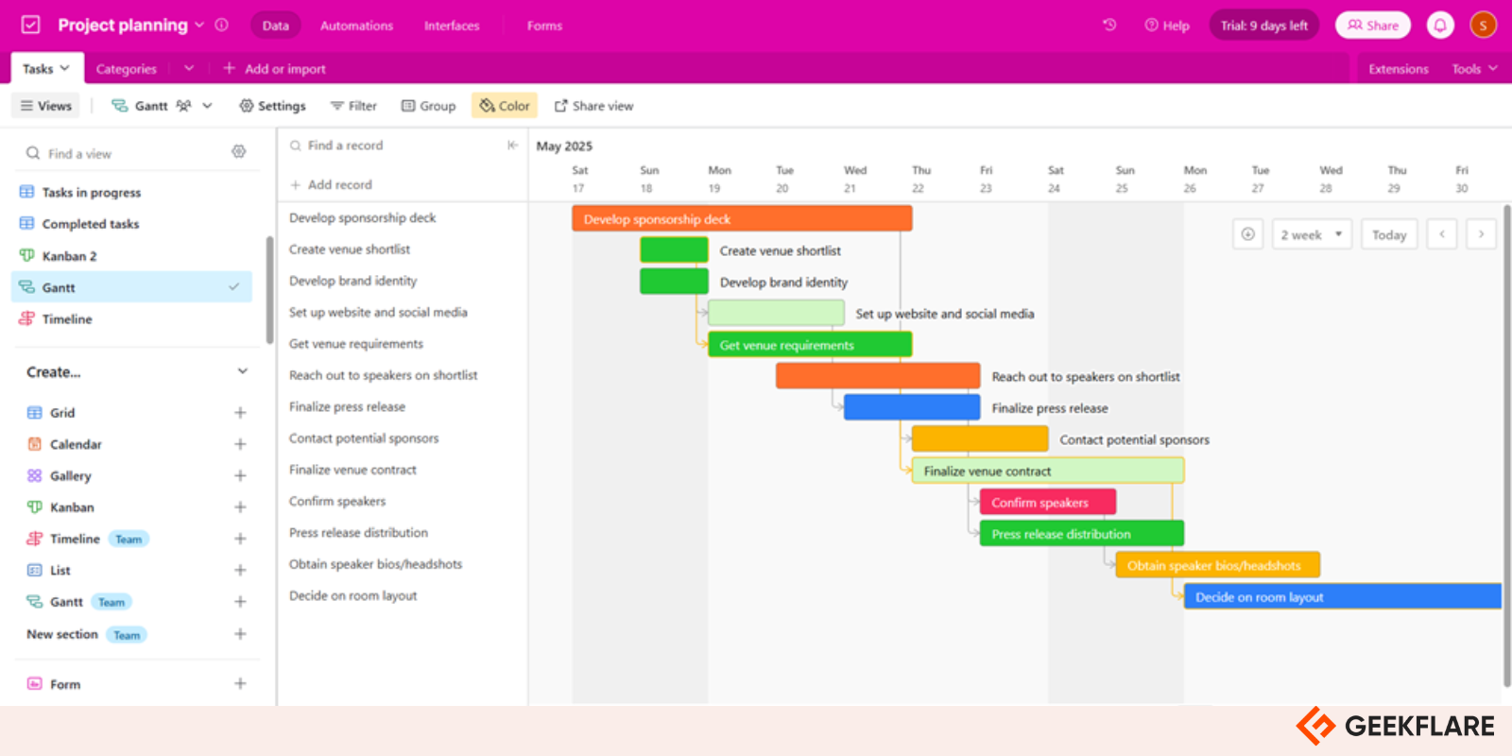Open the base info icon next to Project planning
This screenshot has width=1512, height=756.
[x=222, y=25]
